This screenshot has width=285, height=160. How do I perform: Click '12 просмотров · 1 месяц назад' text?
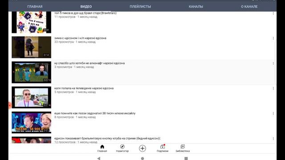(76, 142)
